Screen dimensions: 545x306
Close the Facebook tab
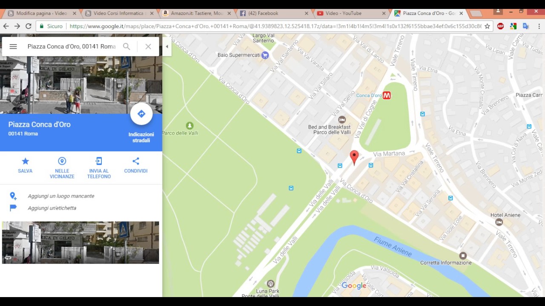[x=306, y=13]
